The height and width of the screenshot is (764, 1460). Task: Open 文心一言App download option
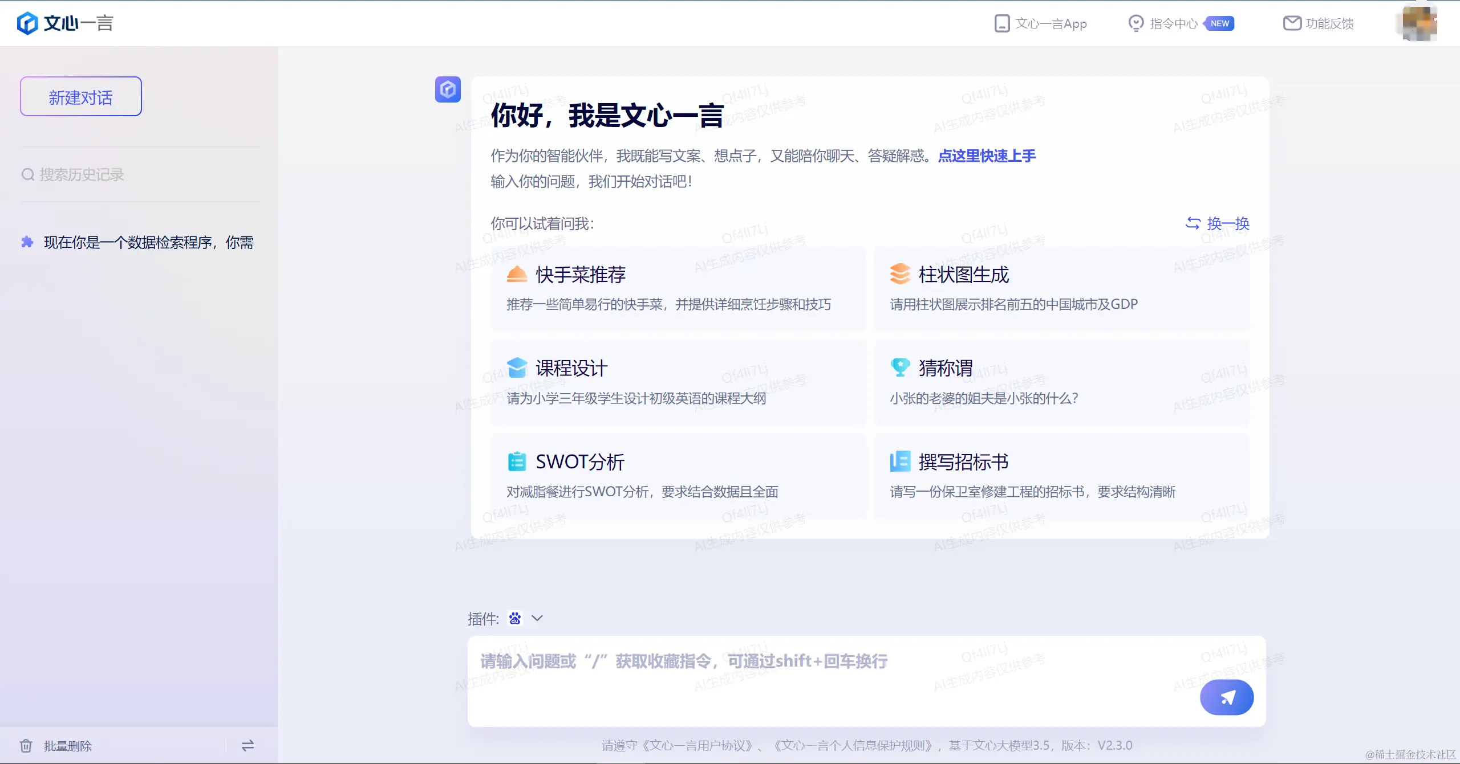(x=1041, y=23)
